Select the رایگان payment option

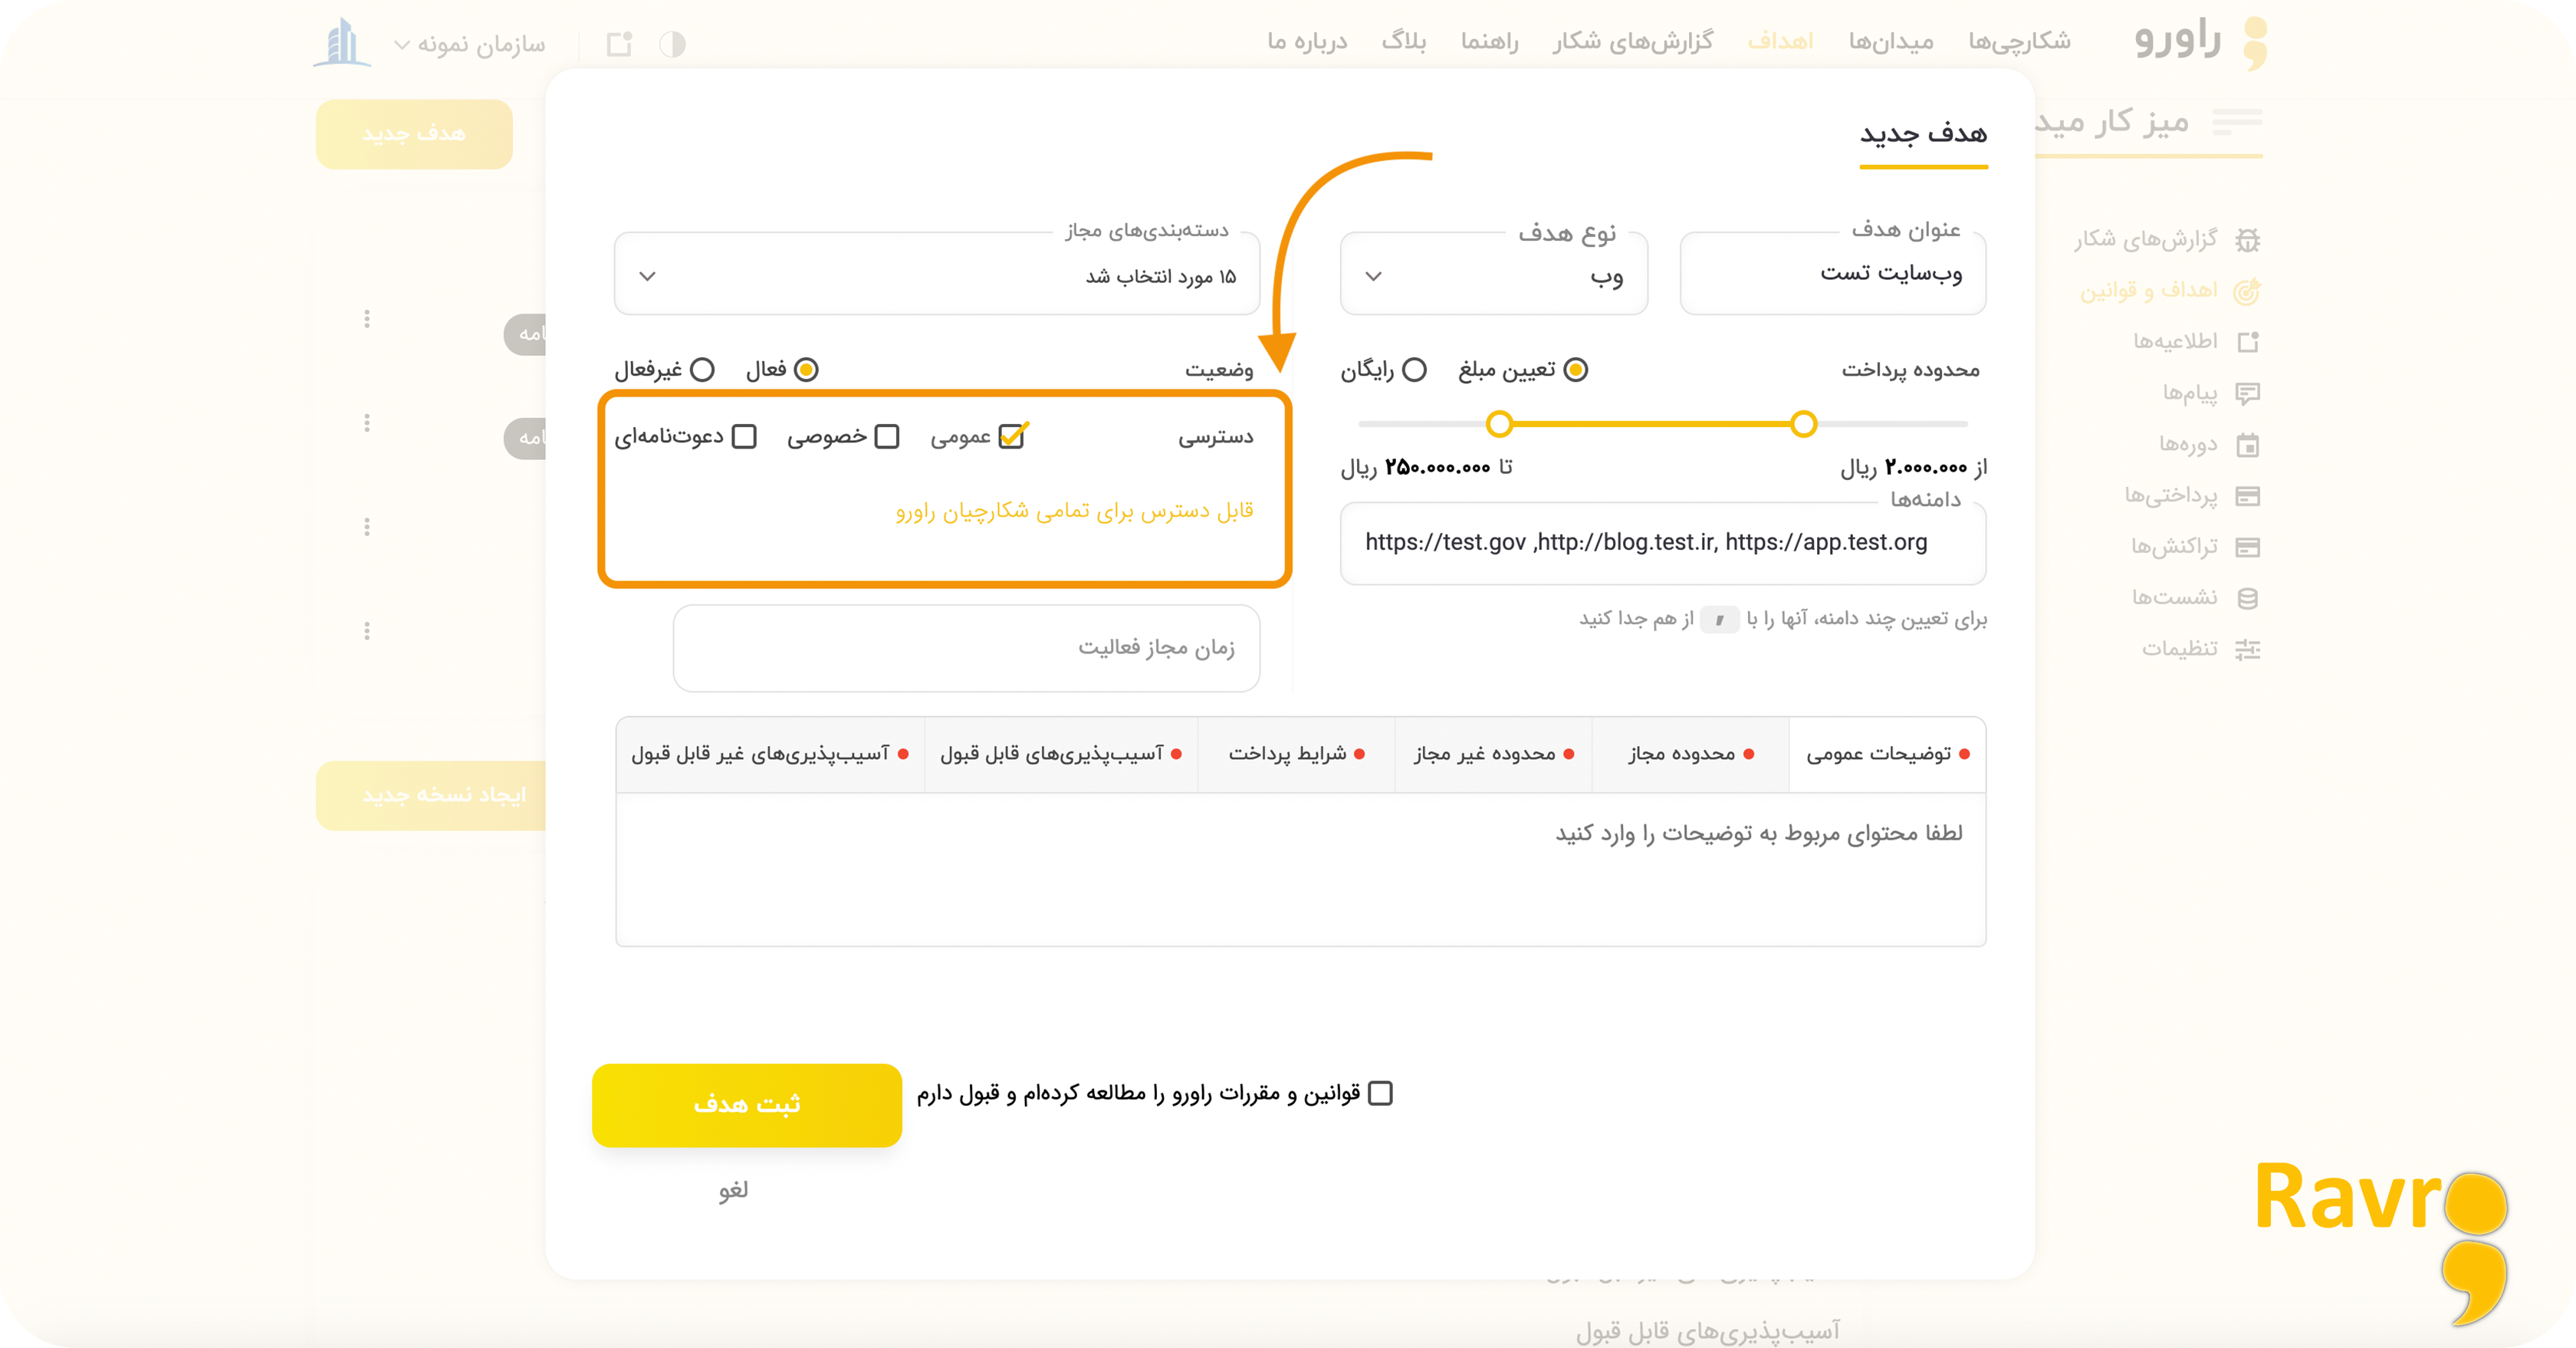coord(1414,370)
